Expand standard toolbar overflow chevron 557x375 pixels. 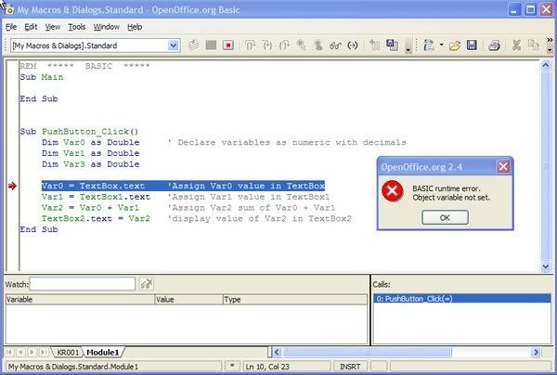[550, 40]
